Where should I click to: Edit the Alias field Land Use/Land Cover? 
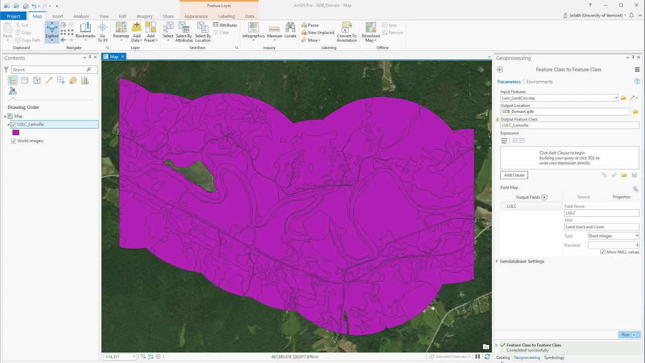click(602, 227)
